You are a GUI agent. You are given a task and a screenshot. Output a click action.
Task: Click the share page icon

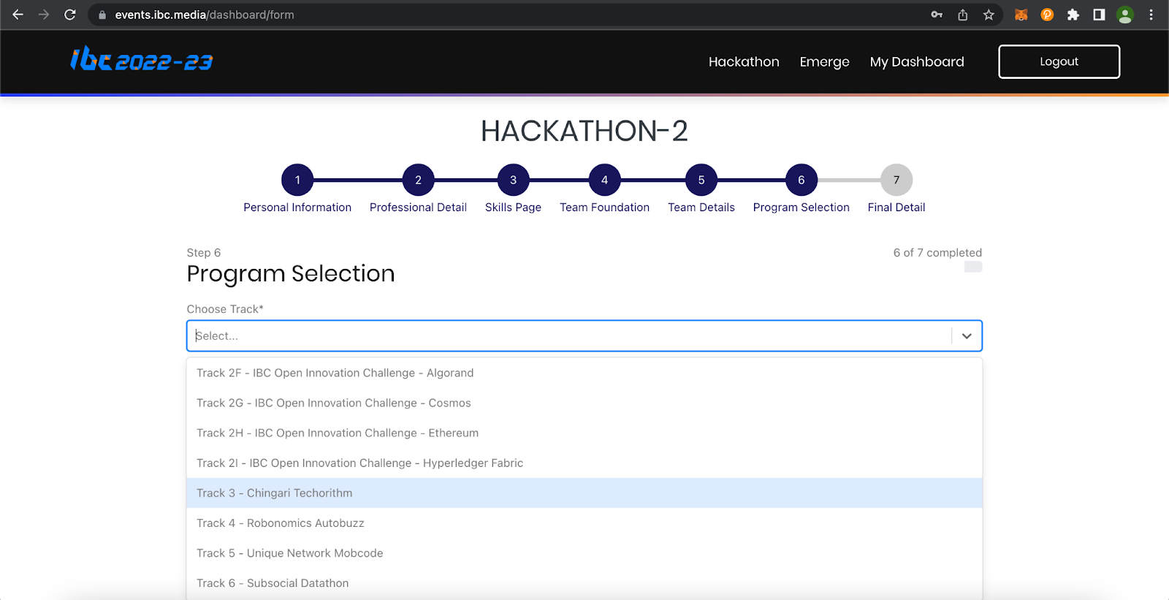pyautogui.click(x=963, y=15)
